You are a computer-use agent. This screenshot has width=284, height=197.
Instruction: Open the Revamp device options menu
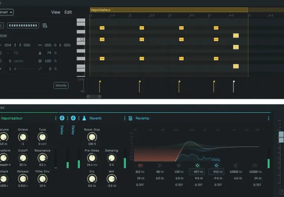point(269,118)
